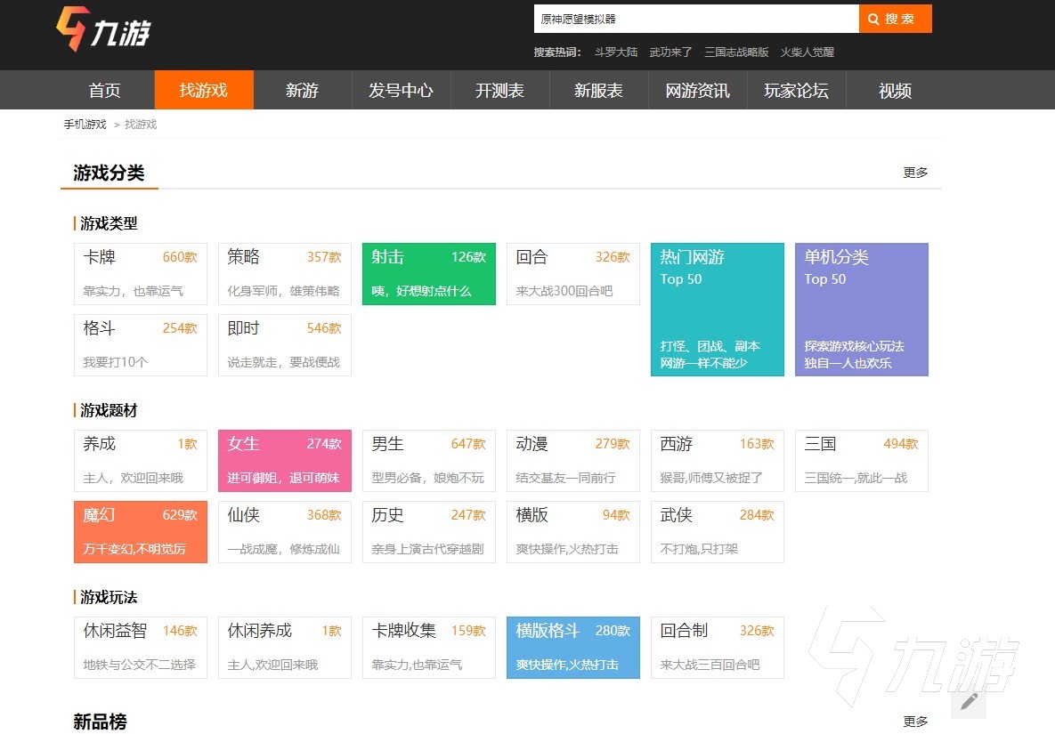Click the 手机游戏 breadcrumb link
This screenshot has height=734, width=1055.
point(85,125)
